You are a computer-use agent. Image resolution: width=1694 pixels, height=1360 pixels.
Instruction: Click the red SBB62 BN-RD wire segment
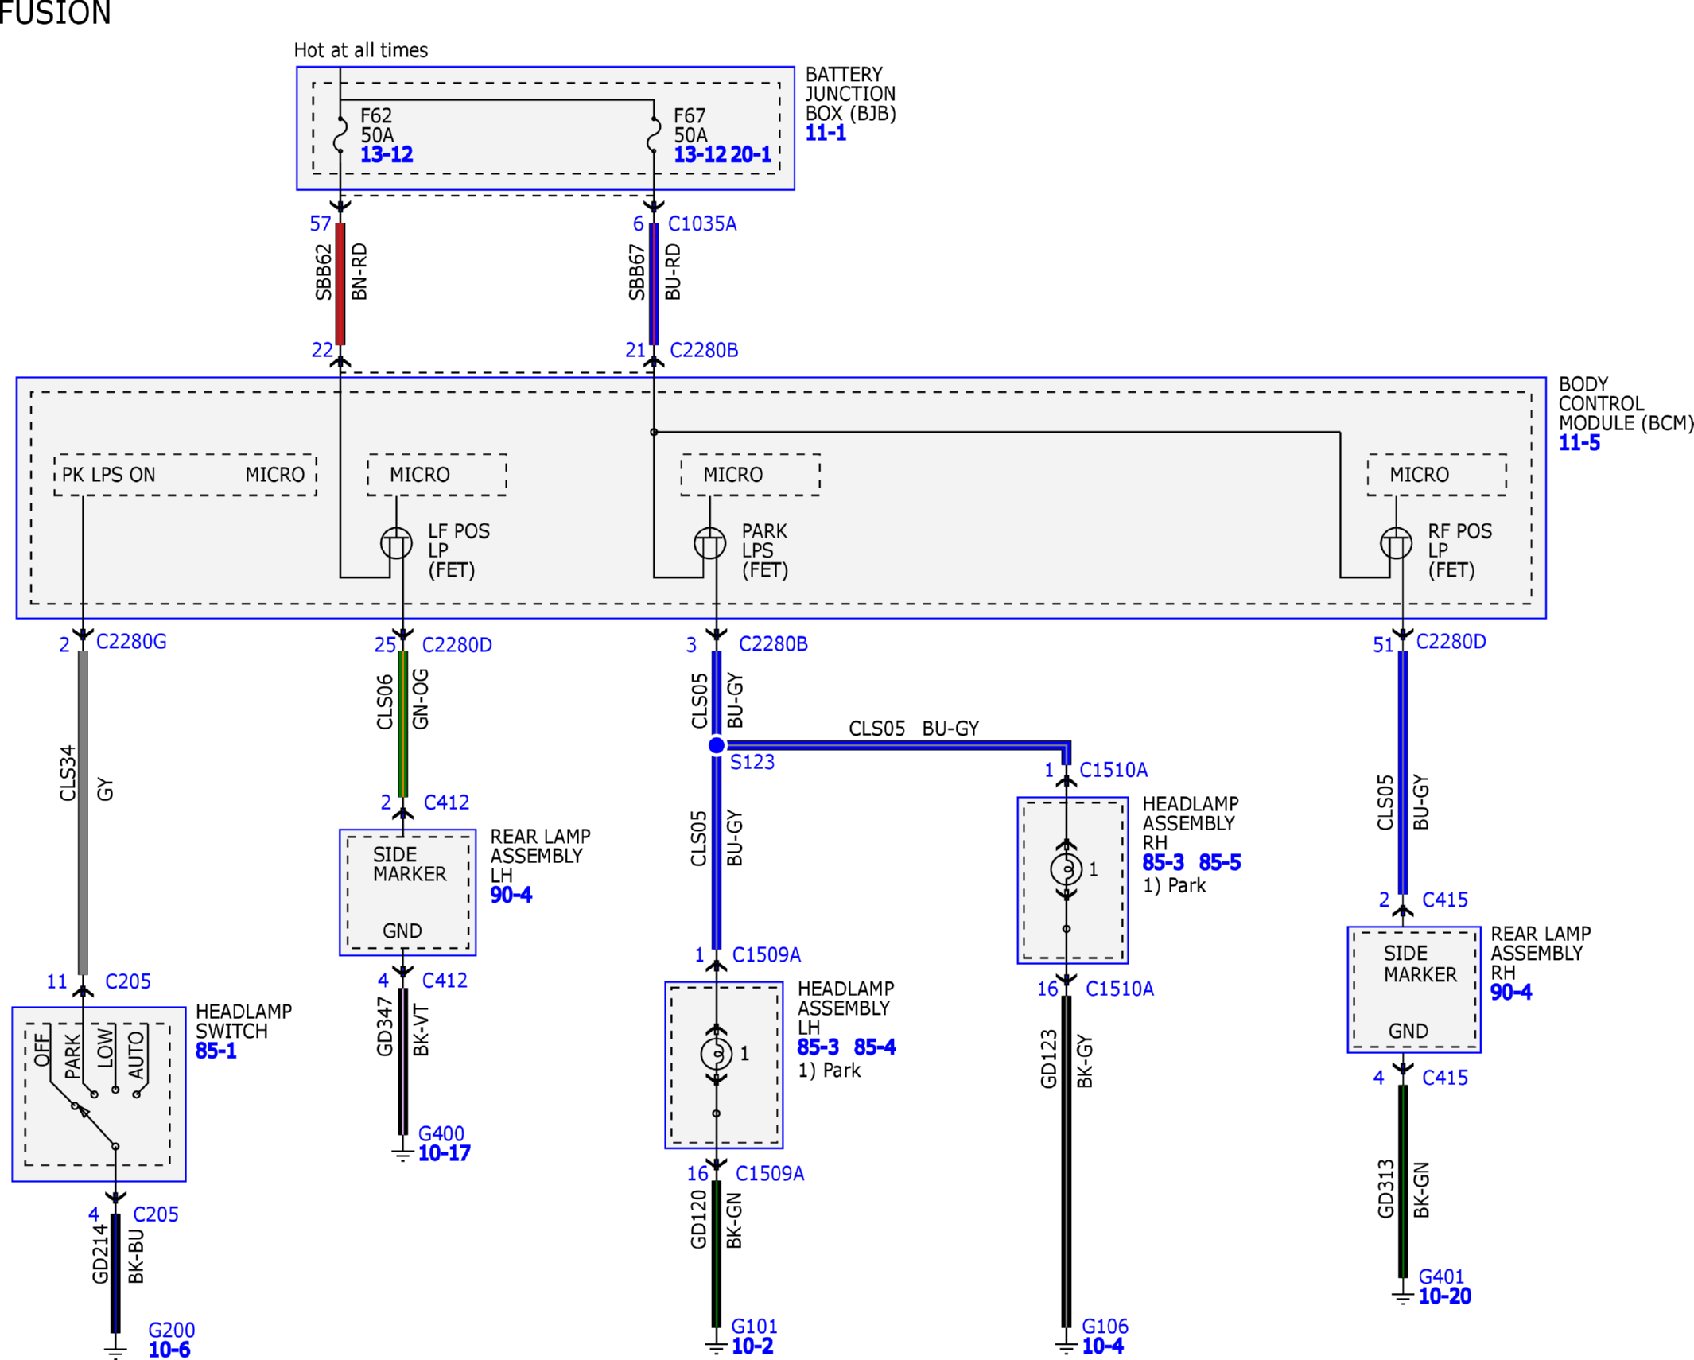(340, 284)
